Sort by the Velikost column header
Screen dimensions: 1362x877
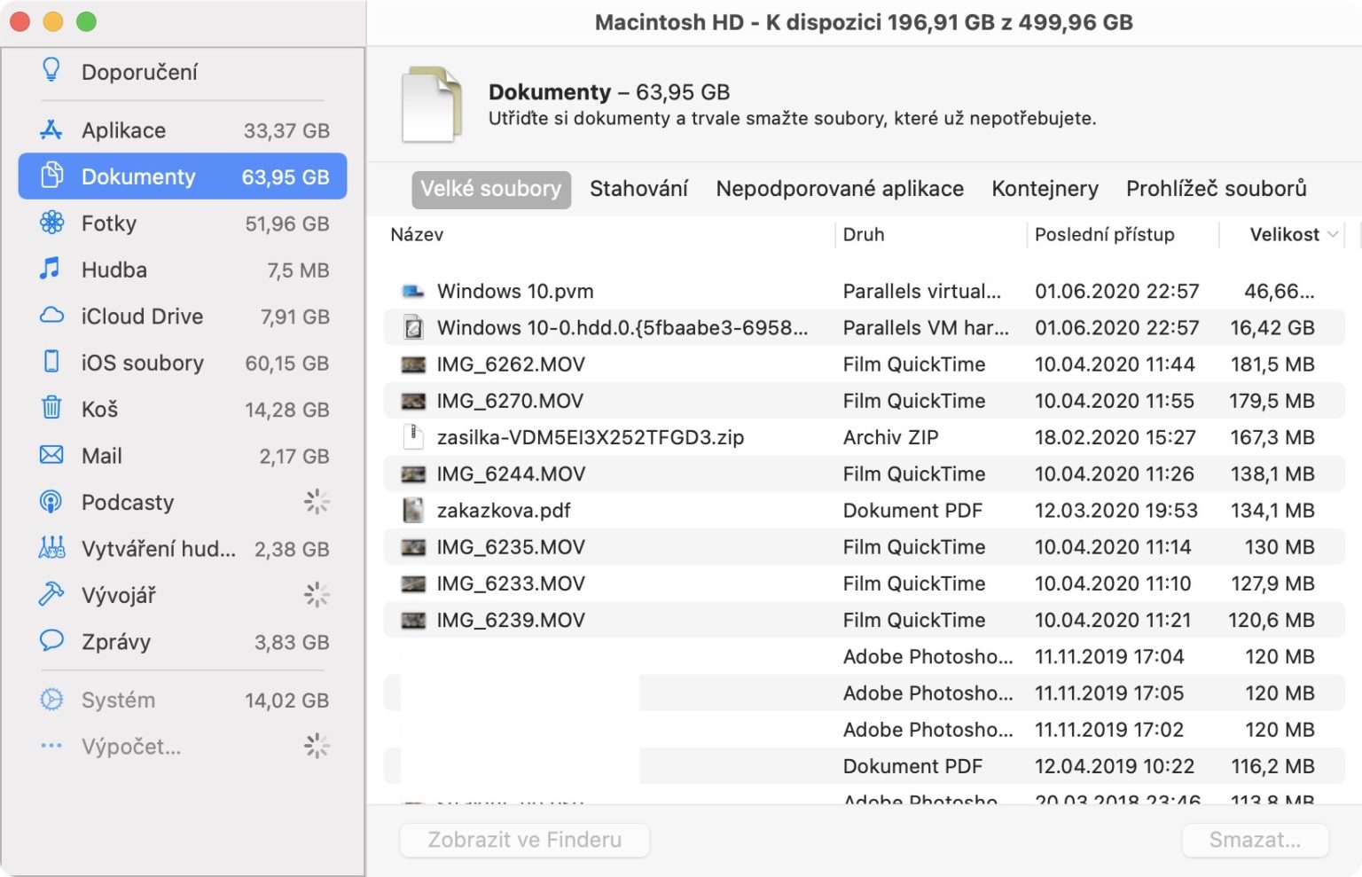[x=1285, y=234]
